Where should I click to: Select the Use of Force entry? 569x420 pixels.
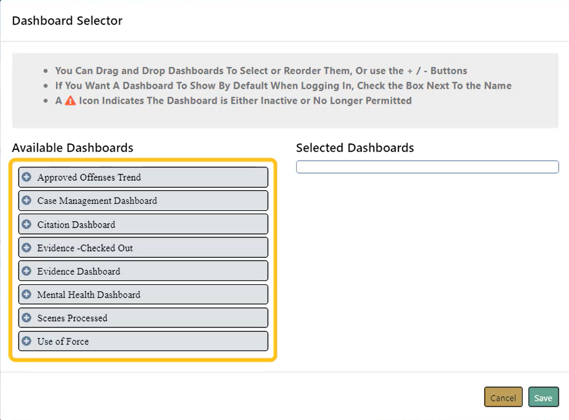pos(63,342)
